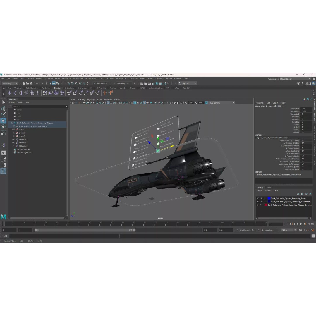
Task: Open the Quick Rig humanoid shelf icon
Action: (x=32, y=93)
